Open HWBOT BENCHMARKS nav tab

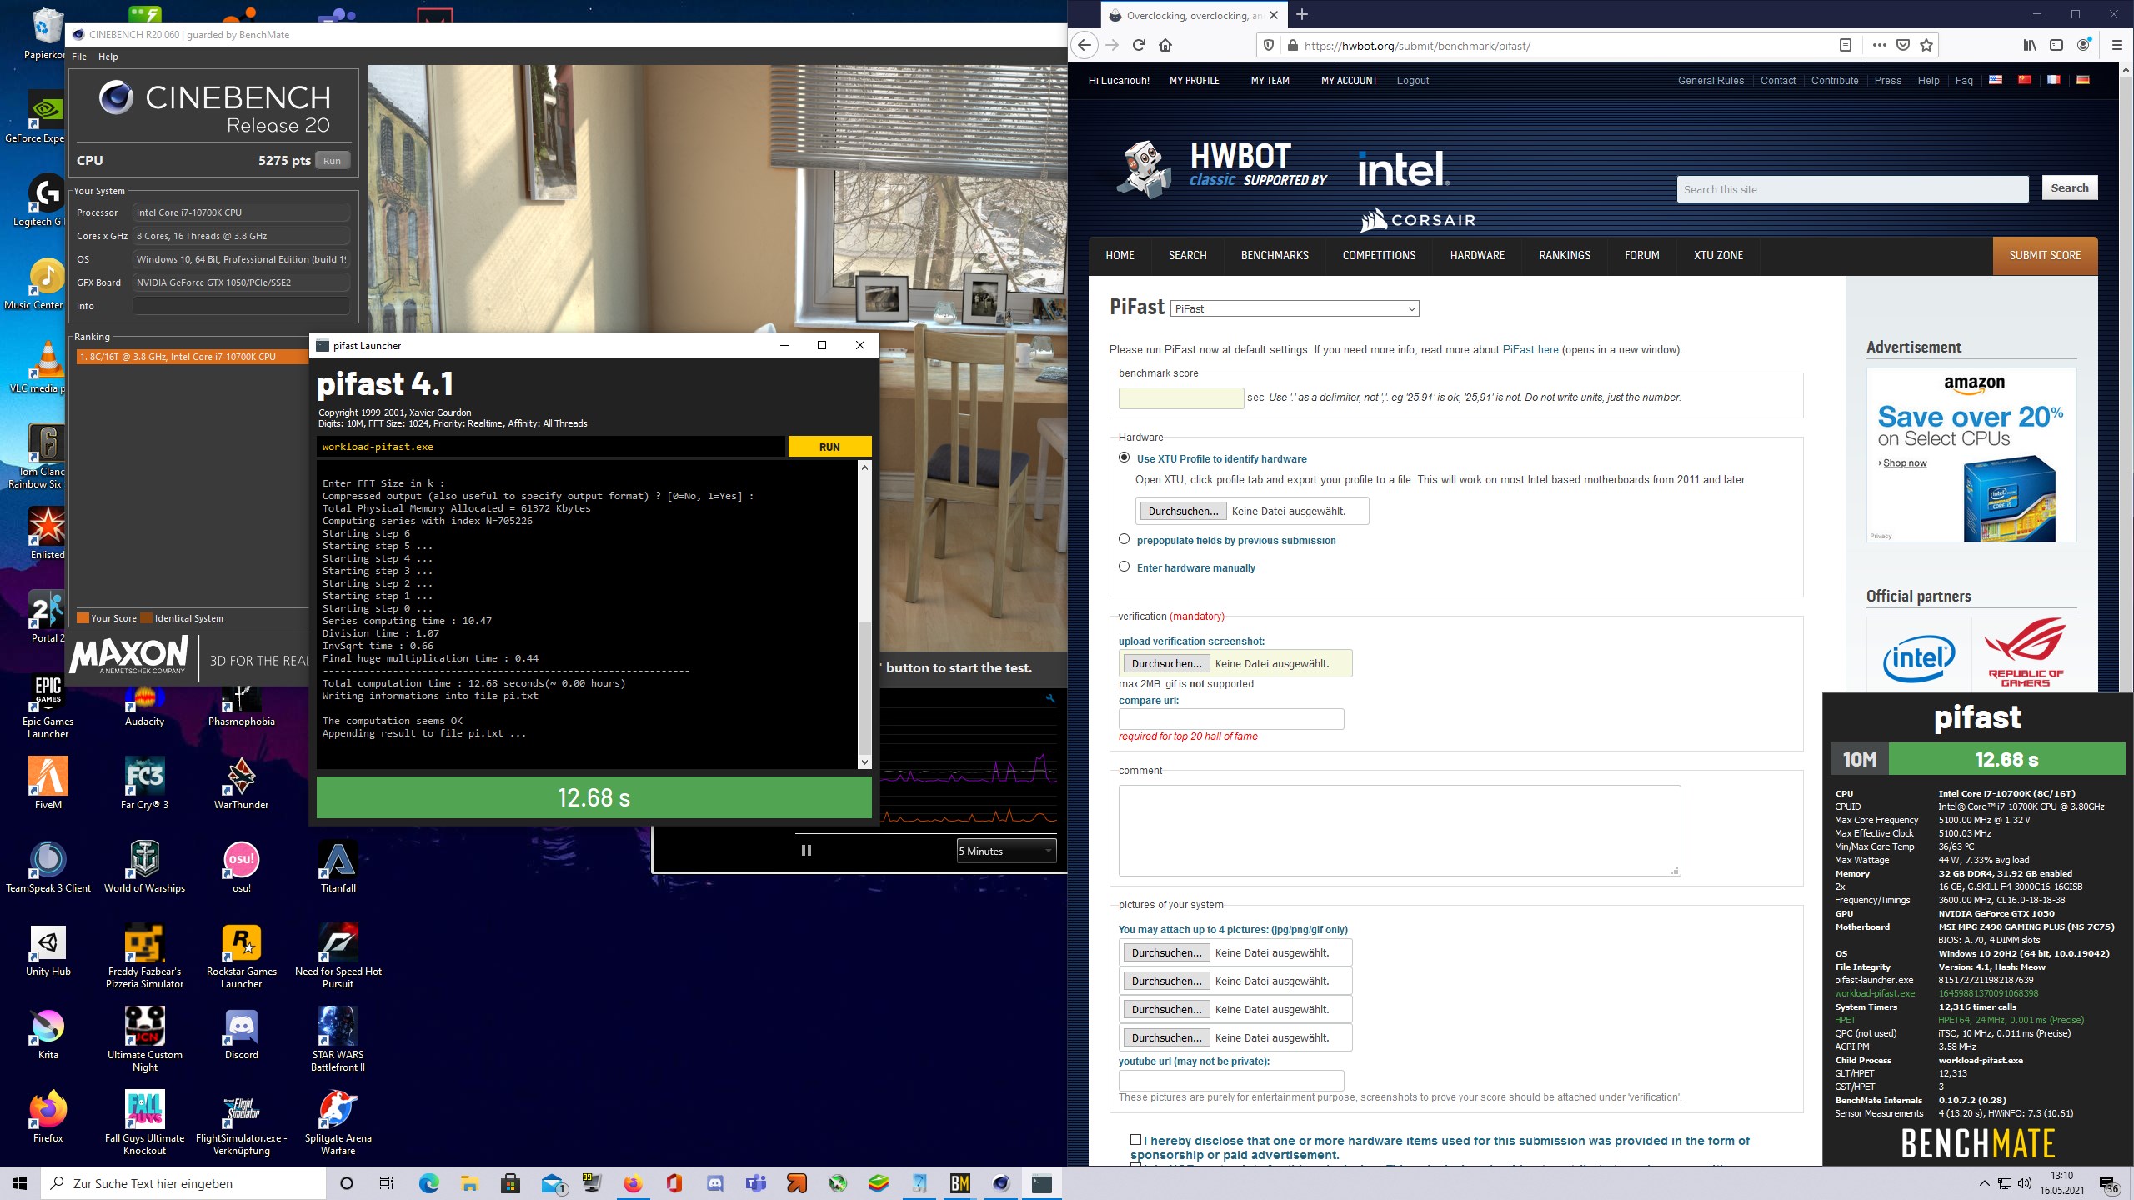click(x=1275, y=255)
